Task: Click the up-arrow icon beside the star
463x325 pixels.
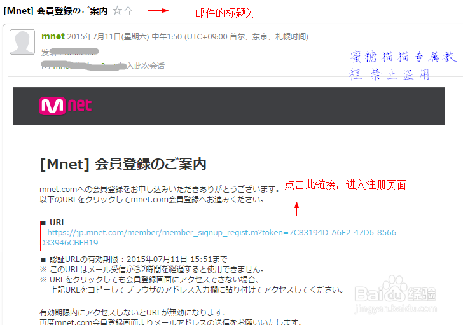Action: 128,11
